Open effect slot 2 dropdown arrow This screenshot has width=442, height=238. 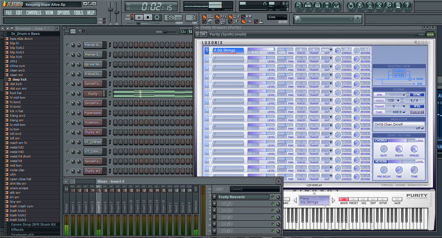[214, 204]
